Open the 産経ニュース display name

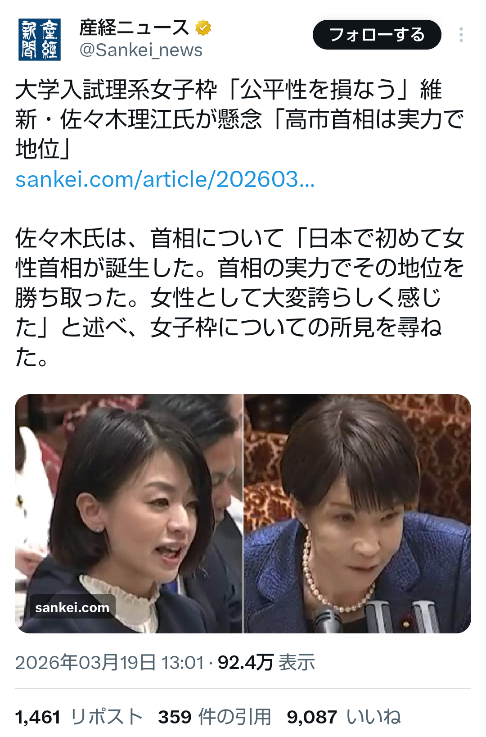click(x=134, y=28)
